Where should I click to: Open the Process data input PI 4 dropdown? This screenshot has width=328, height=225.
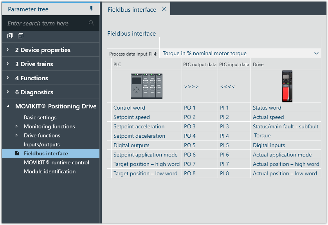pos(316,53)
